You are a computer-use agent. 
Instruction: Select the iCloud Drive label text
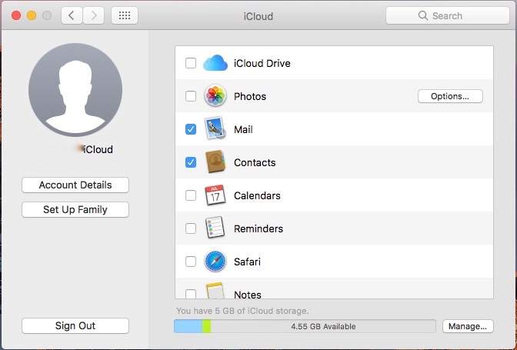262,63
